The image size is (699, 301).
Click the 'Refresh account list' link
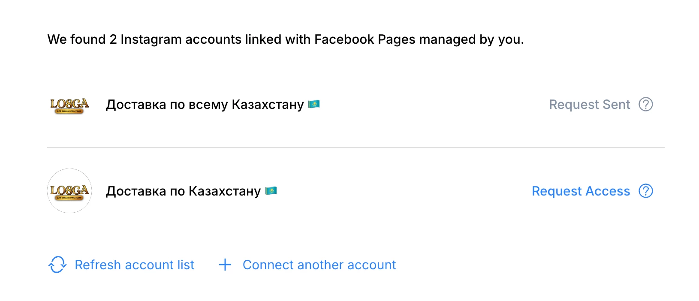(x=134, y=265)
